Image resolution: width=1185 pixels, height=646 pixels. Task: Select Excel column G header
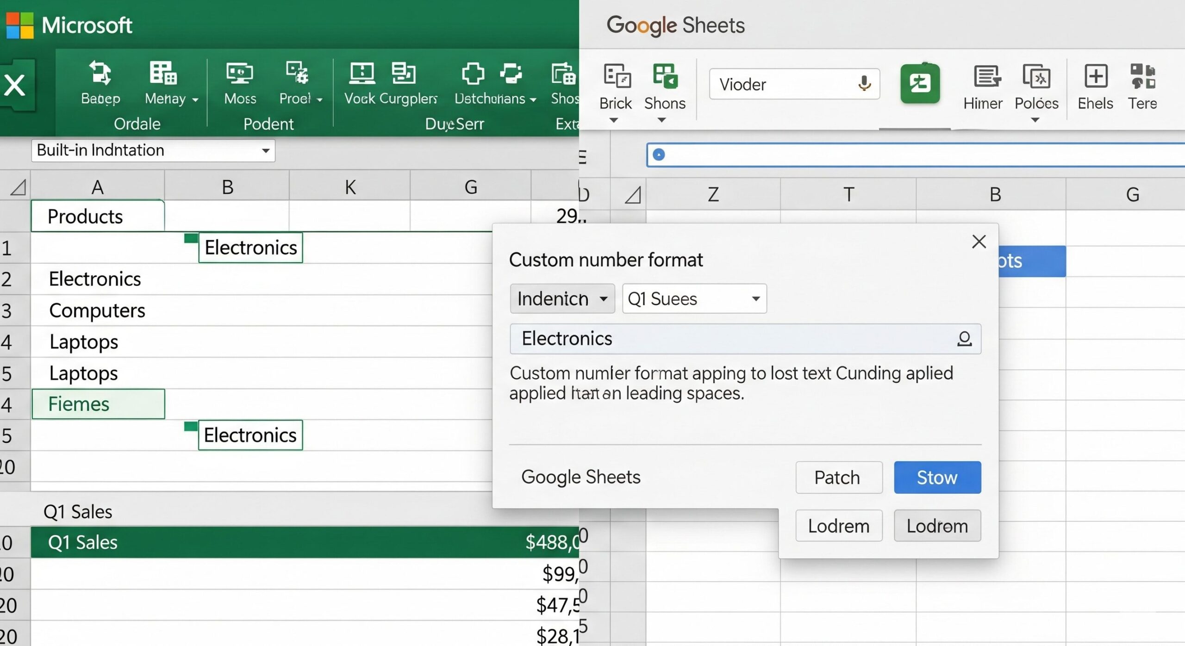point(471,187)
